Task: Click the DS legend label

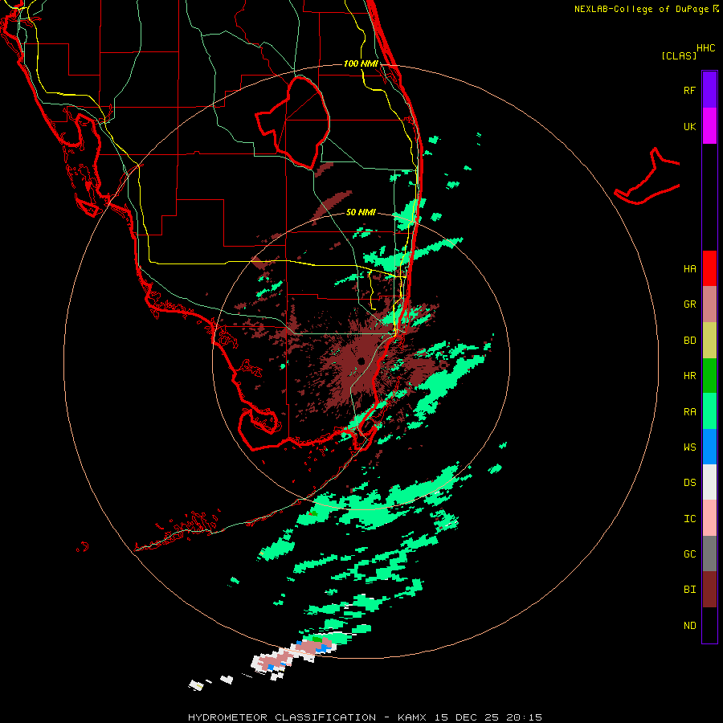Action: click(x=689, y=483)
